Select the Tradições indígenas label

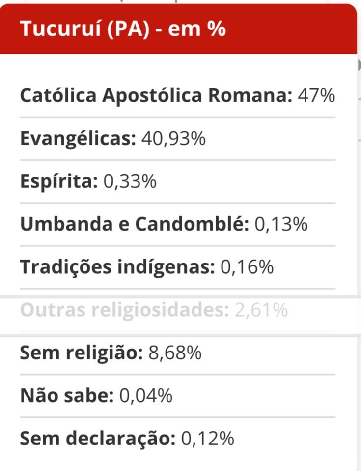[x=118, y=267]
